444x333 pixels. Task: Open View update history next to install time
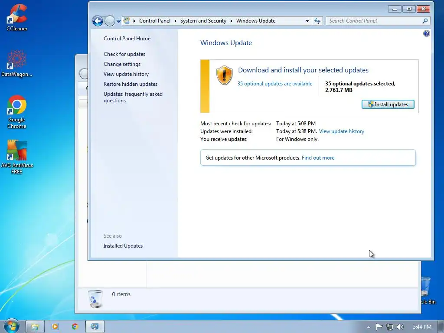[342, 131]
